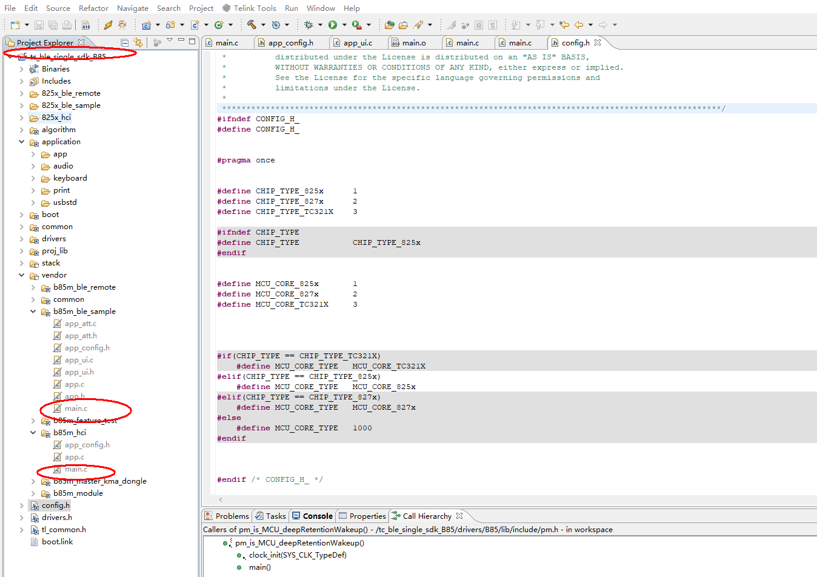817x577 pixels.
Task: Click the New file wizard icon
Action: tap(15, 25)
